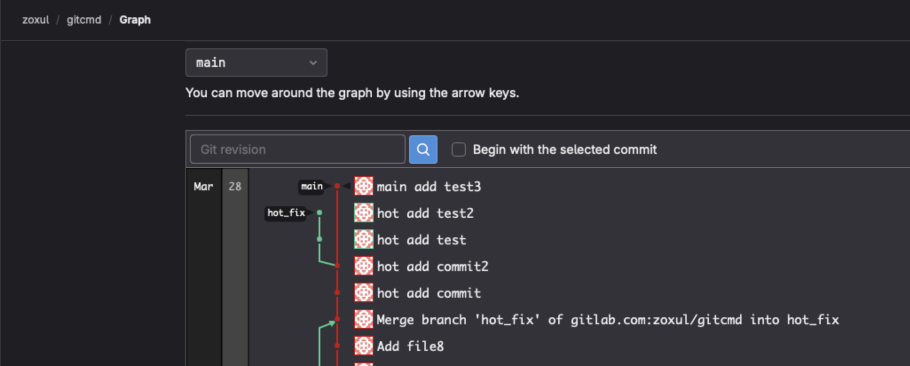
Task: Click the 'main' branch label tag
Action: pos(311,186)
